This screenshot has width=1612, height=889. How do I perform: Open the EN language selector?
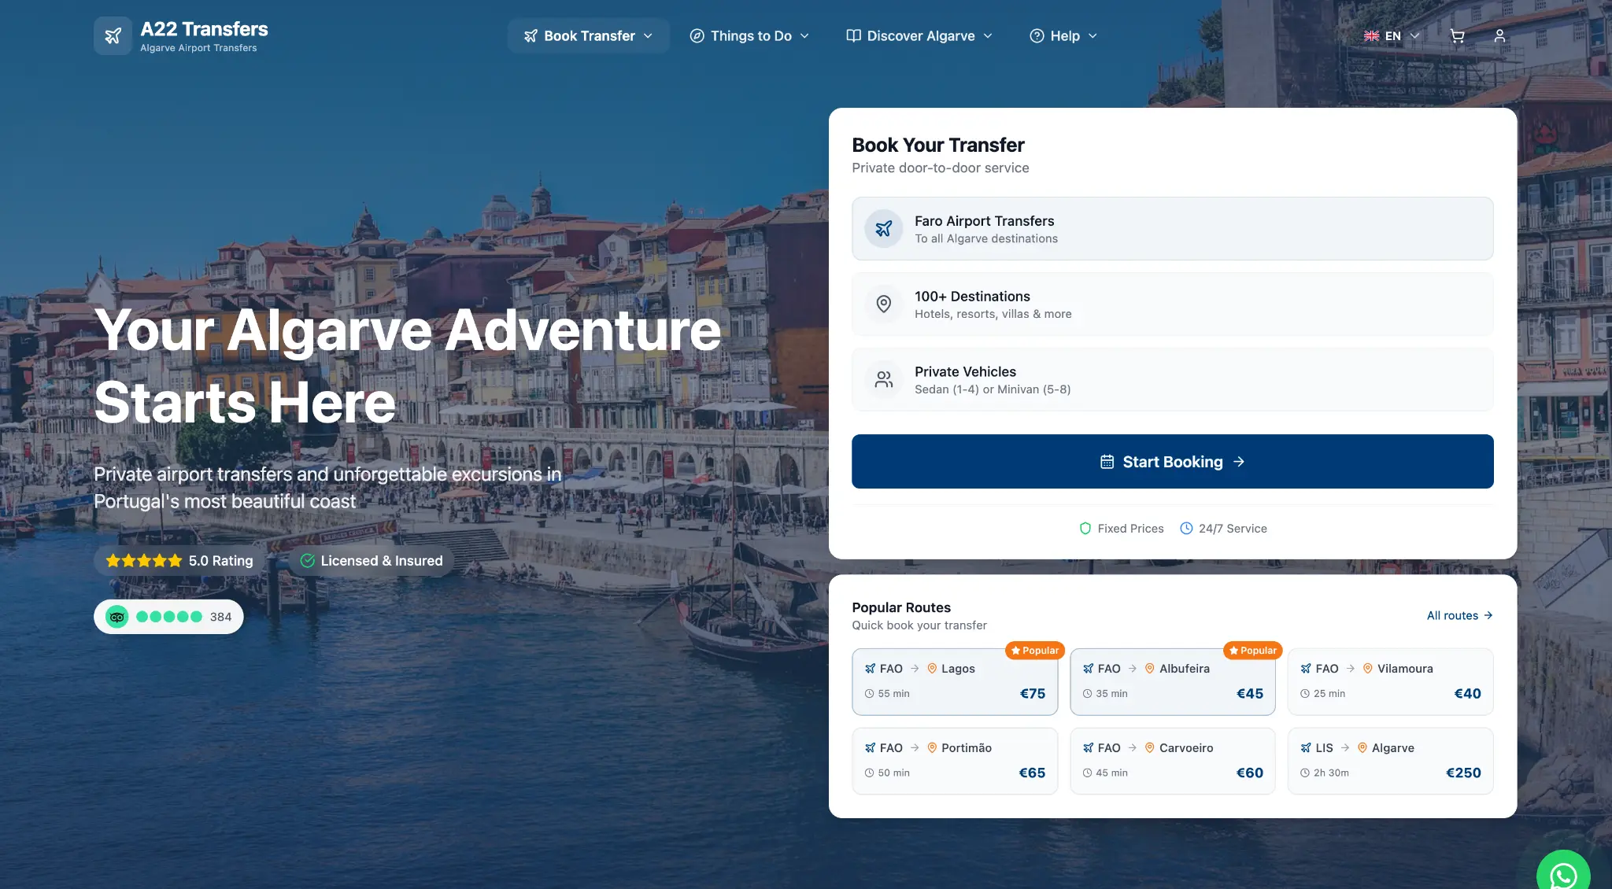coord(1392,36)
